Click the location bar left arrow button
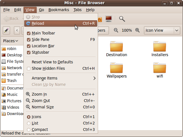Image resolution: width=183 pixels, height=137 pixels. point(17,30)
